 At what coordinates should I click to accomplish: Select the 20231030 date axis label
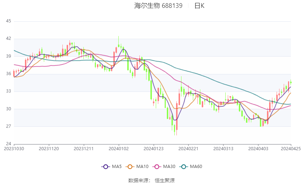pyautogui.click(x=14, y=149)
